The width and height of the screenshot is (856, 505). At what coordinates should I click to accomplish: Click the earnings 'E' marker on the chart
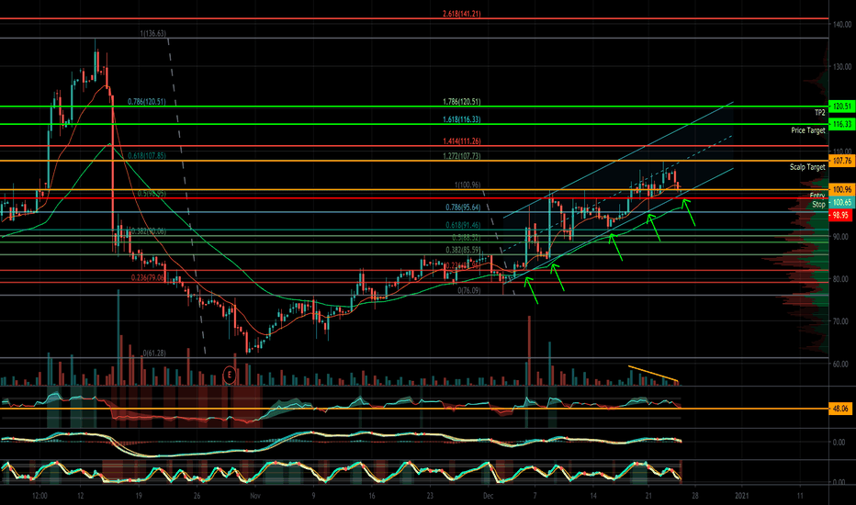click(x=230, y=375)
